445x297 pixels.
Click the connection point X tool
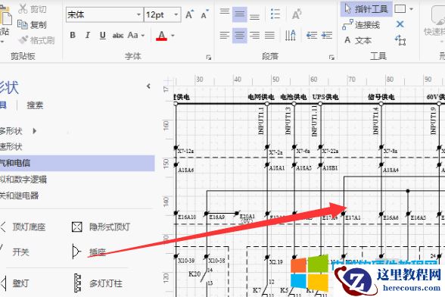(400, 24)
